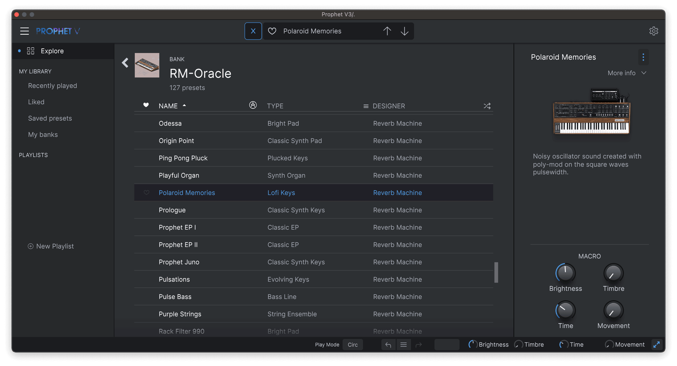
Task: Open the hamburger main menu
Action: tap(25, 31)
